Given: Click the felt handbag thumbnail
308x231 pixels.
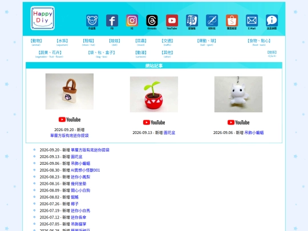Looking at the screenshot, I should coord(70,91).
